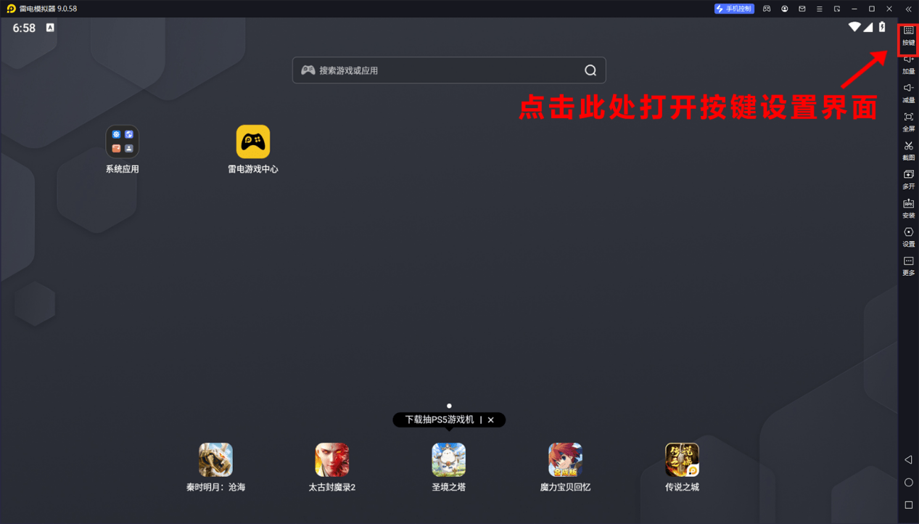Open the hamburger menu in title bar
Image resolution: width=919 pixels, height=524 pixels.
click(x=820, y=9)
